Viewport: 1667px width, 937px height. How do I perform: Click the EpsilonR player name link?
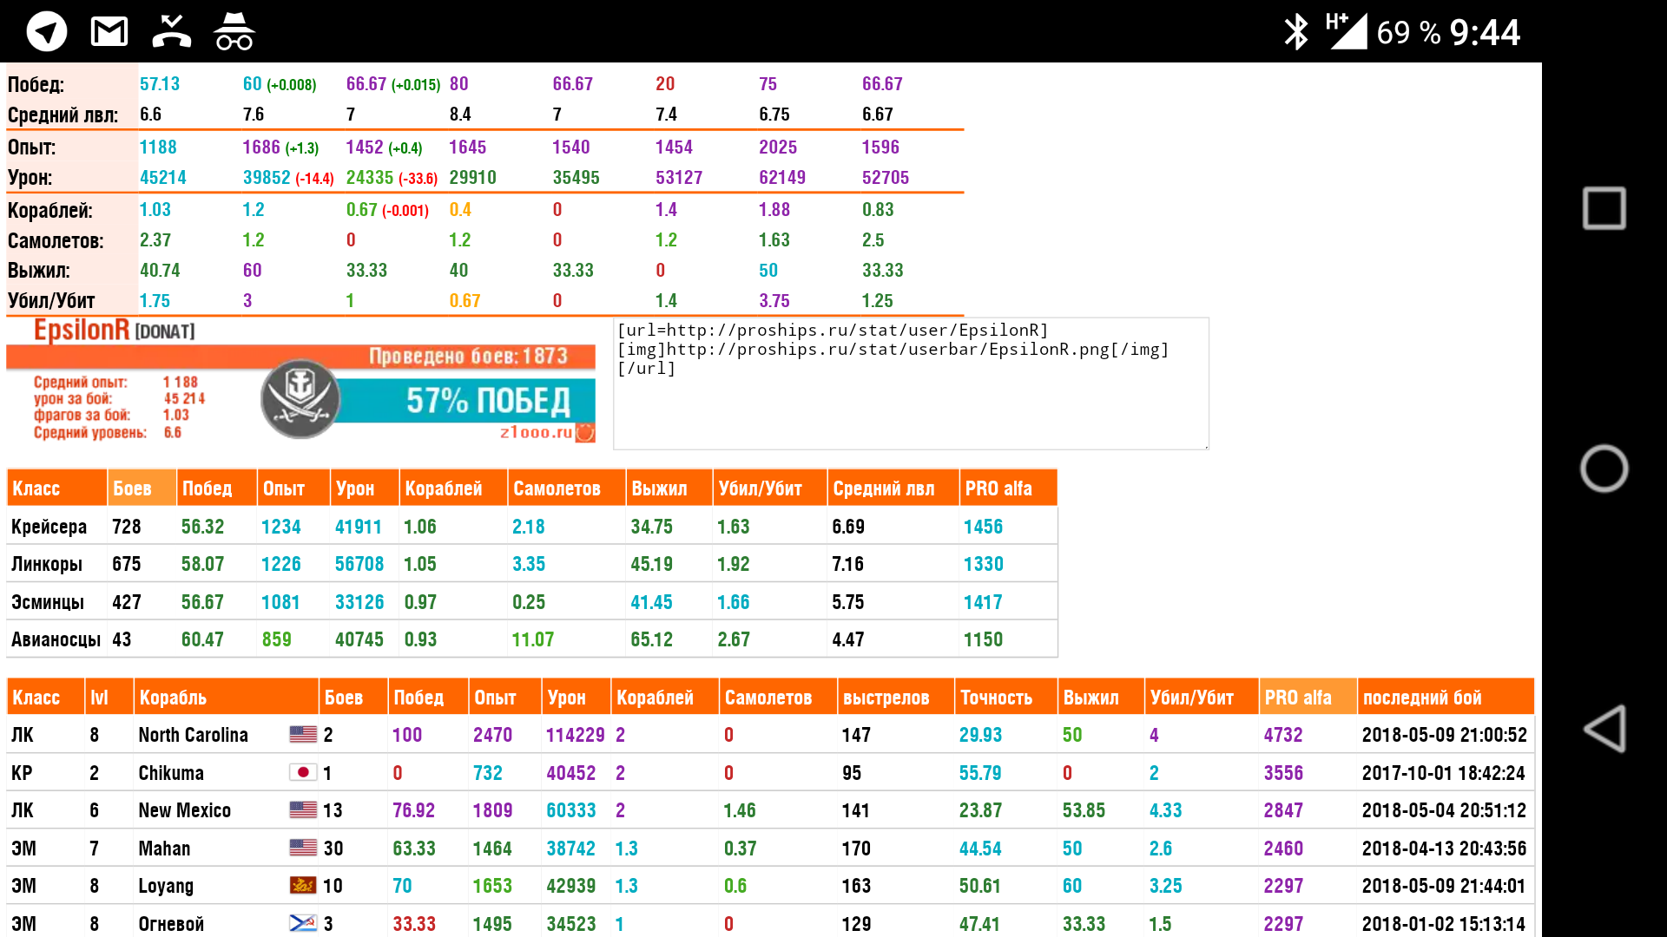pyautogui.click(x=82, y=331)
